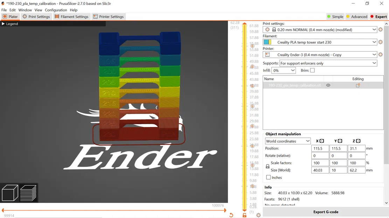Toggle visibility of 190-230_pla_temp_calibration.stl
This screenshot has width=389, height=218.
[328, 85]
